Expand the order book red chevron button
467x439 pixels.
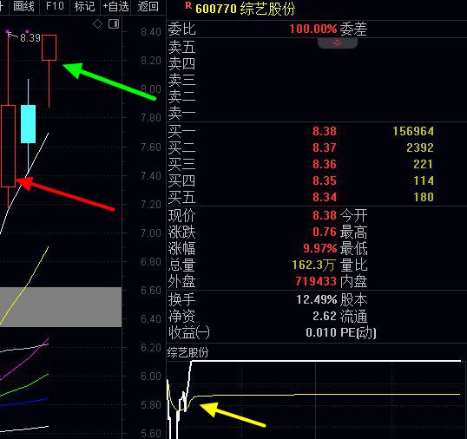[x=337, y=43]
